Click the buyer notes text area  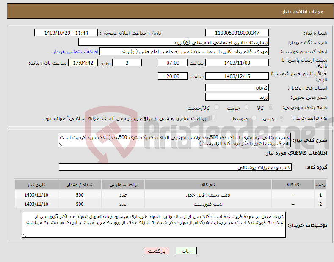point(154,225)
